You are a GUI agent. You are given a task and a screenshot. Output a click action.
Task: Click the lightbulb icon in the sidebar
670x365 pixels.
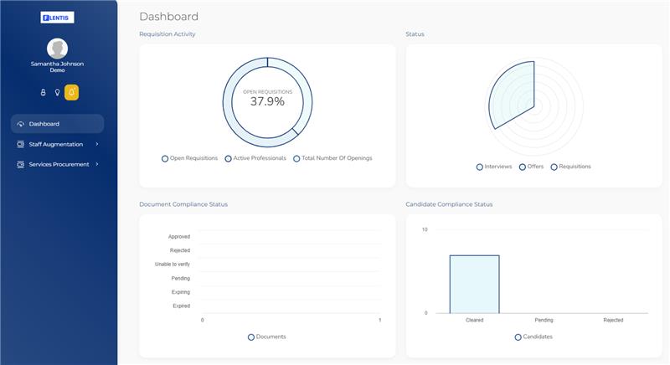click(57, 92)
